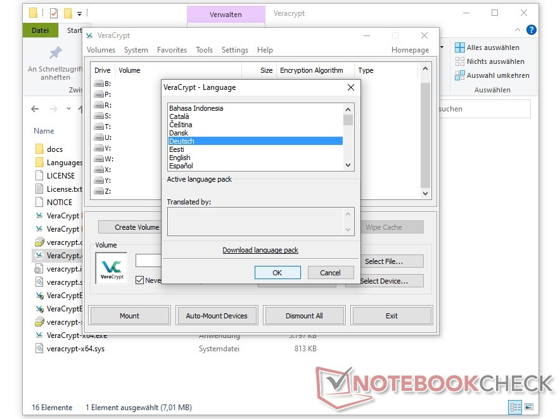Select drive P: icon in drive list
This screenshot has height=419, width=560.
(99, 94)
